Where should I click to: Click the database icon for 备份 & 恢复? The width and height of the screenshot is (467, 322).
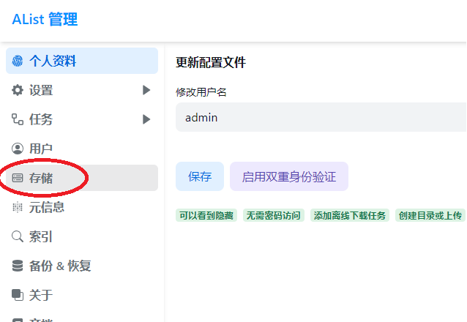tap(18, 266)
